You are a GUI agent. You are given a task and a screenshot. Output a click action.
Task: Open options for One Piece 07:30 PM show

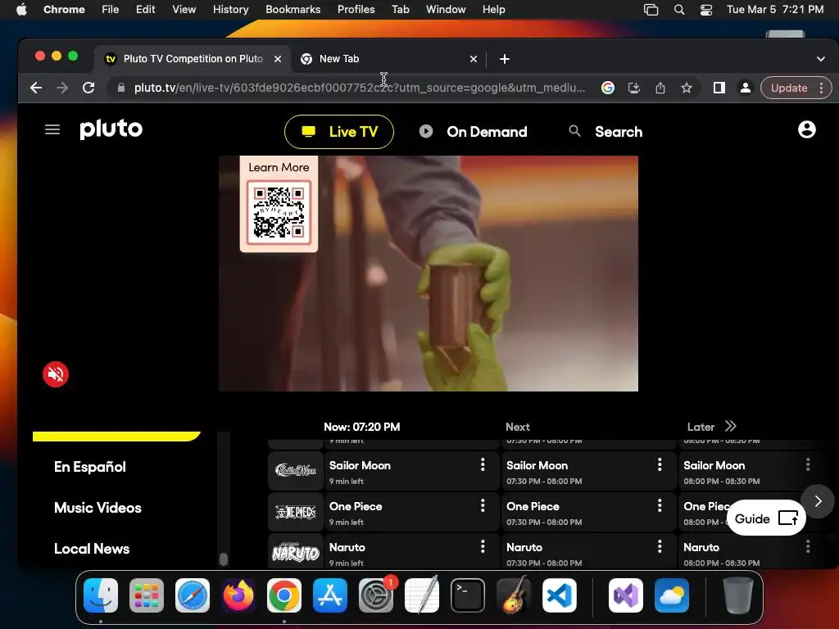click(660, 505)
